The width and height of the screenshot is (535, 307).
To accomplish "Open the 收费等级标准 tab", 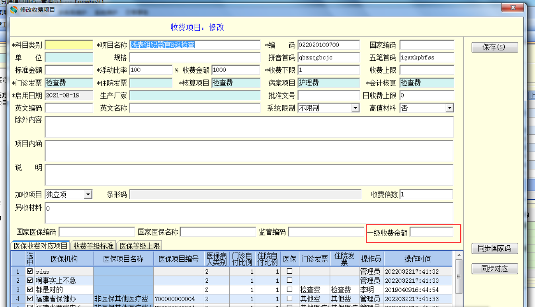I will [94, 246].
